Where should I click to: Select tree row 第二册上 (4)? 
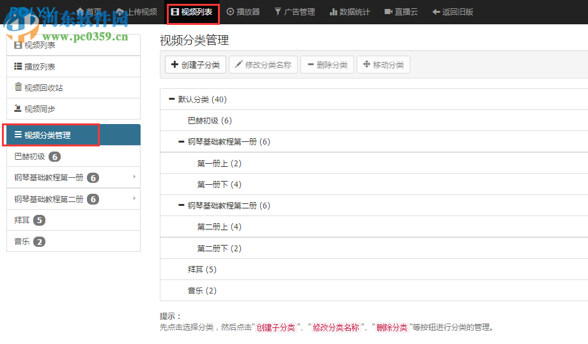pyautogui.click(x=374, y=226)
